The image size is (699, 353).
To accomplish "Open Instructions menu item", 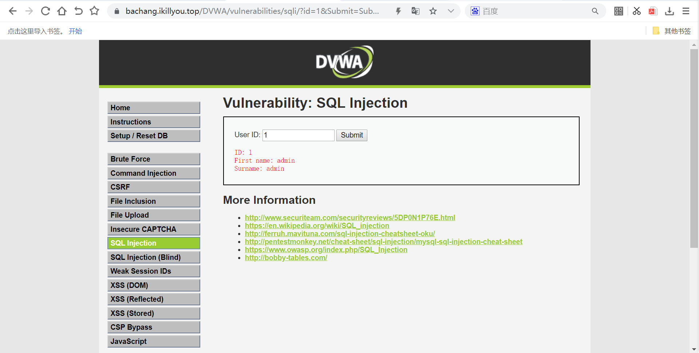I will point(154,122).
